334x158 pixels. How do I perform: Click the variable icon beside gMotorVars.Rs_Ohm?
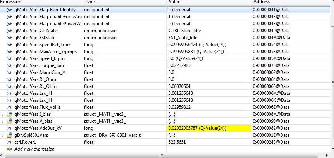[10, 86]
